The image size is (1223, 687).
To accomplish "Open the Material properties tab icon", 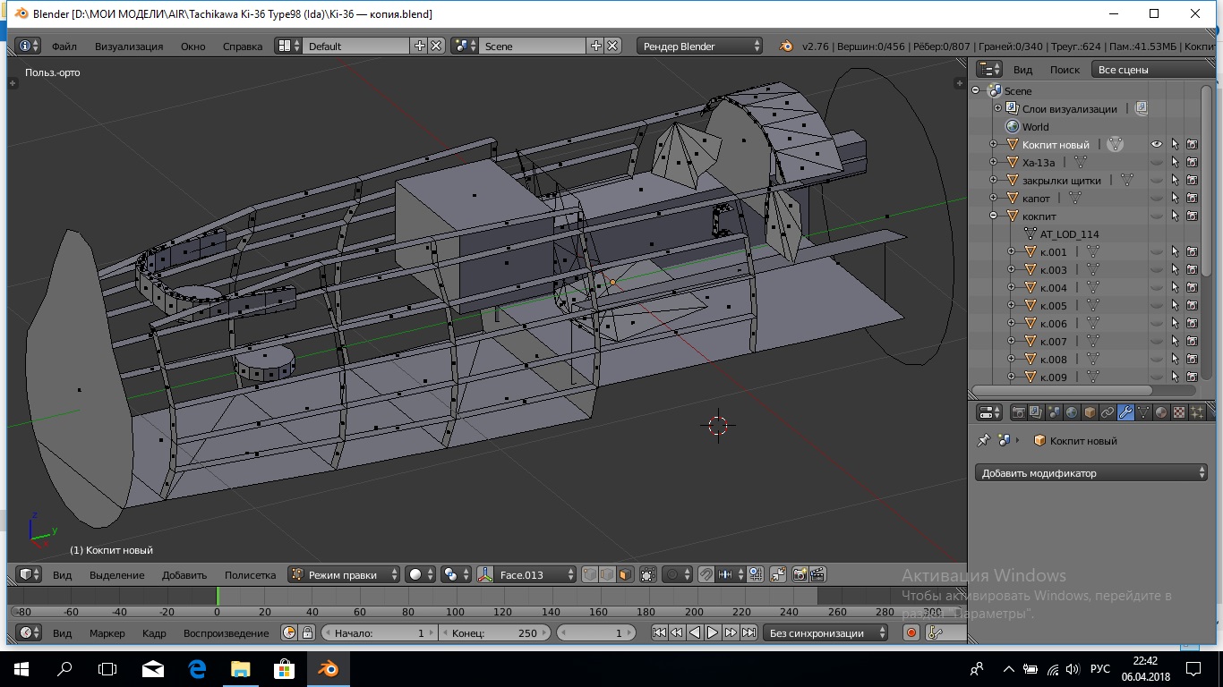I will (1161, 412).
